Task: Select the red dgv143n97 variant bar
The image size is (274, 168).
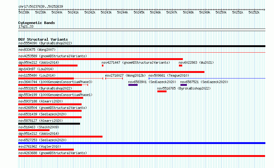Action: 111,72
